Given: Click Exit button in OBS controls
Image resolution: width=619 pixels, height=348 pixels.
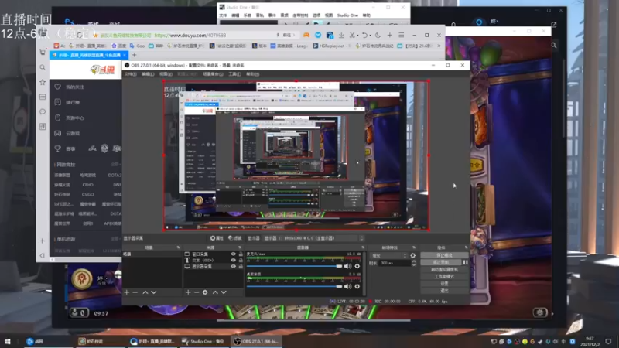Looking at the screenshot, I should (x=444, y=291).
